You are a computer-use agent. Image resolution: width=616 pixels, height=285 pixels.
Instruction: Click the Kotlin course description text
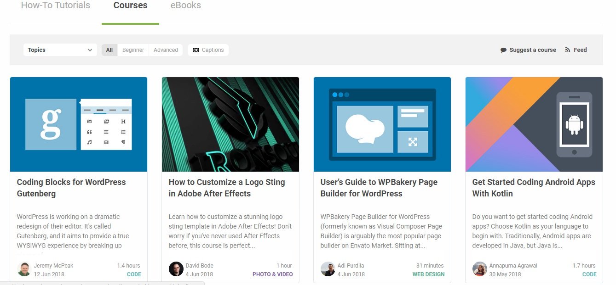533,231
